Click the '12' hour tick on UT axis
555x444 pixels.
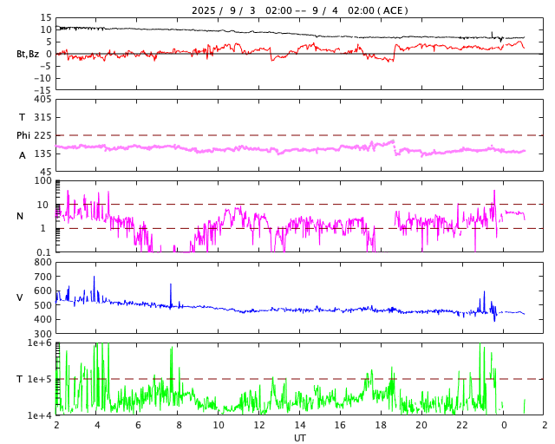point(259,425)
